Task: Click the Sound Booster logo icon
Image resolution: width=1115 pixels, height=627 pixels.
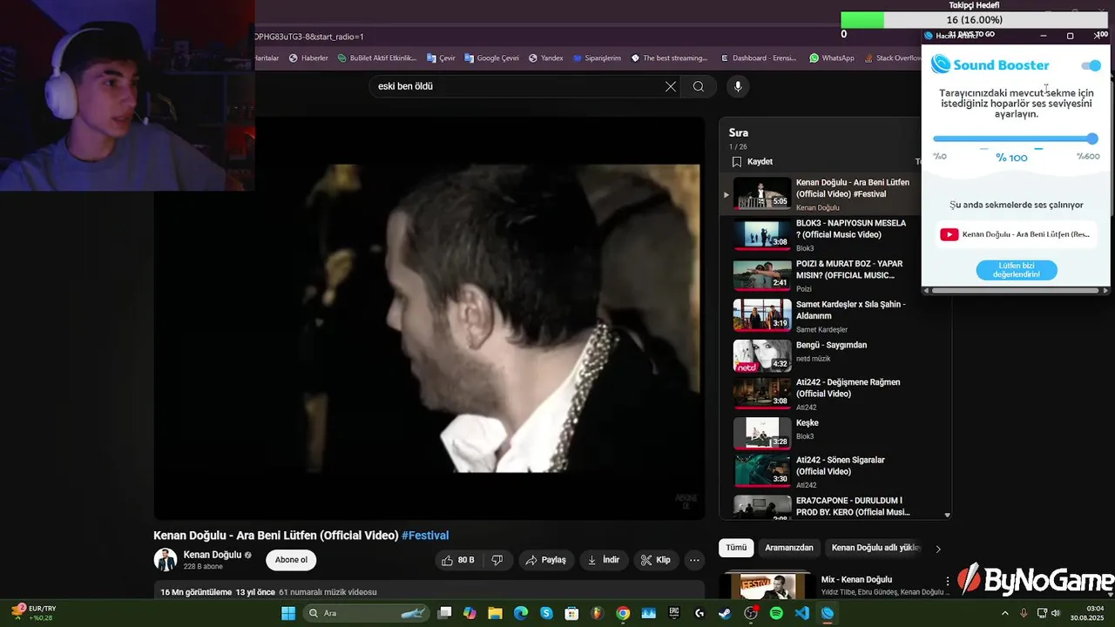Action: 940,64
